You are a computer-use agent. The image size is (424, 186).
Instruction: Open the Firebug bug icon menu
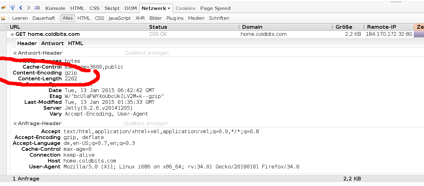coord(3,8)
